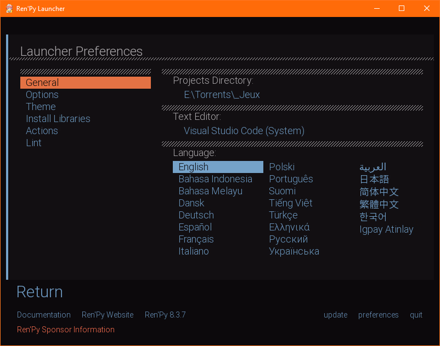Viewport: 440px width, 346px height.
Task: Click the Ren'Py Launcher title bar icon
Action: click(9, 8)
